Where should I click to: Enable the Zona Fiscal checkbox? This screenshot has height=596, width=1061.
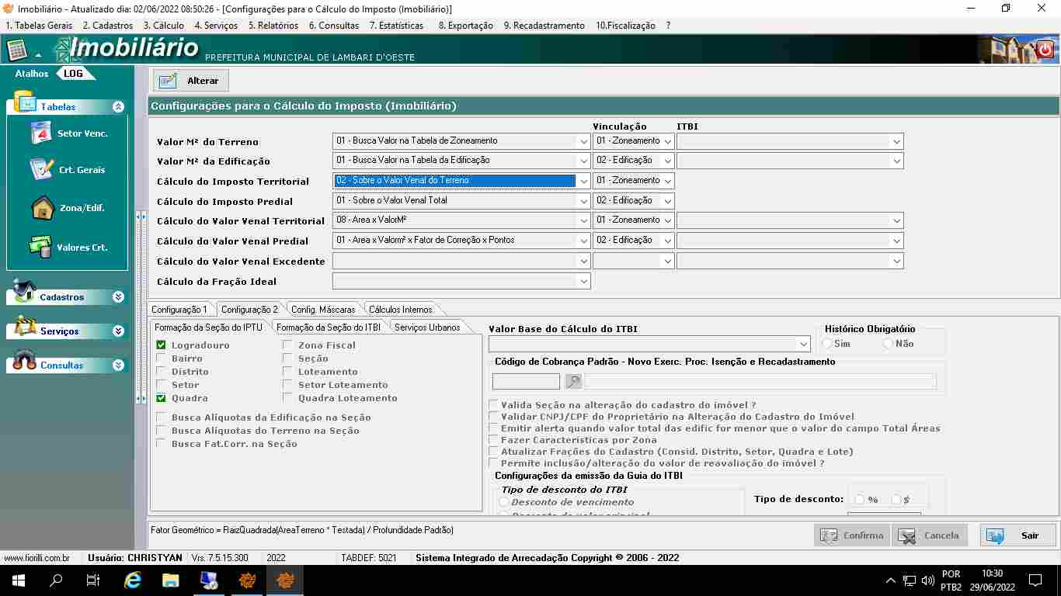(x=287, y=345)
